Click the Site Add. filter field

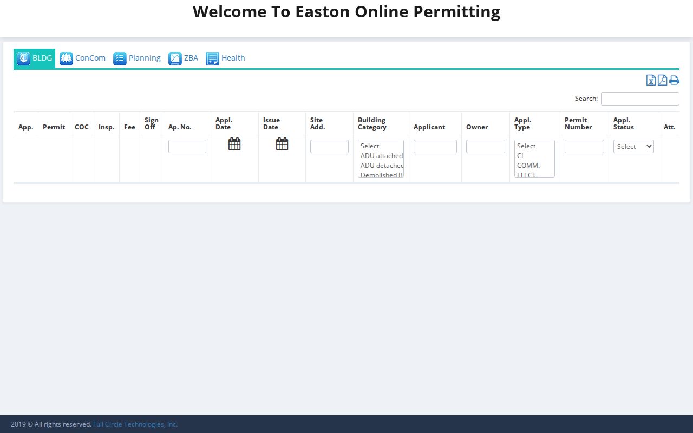pyautogui.click(x=329, y=146)
